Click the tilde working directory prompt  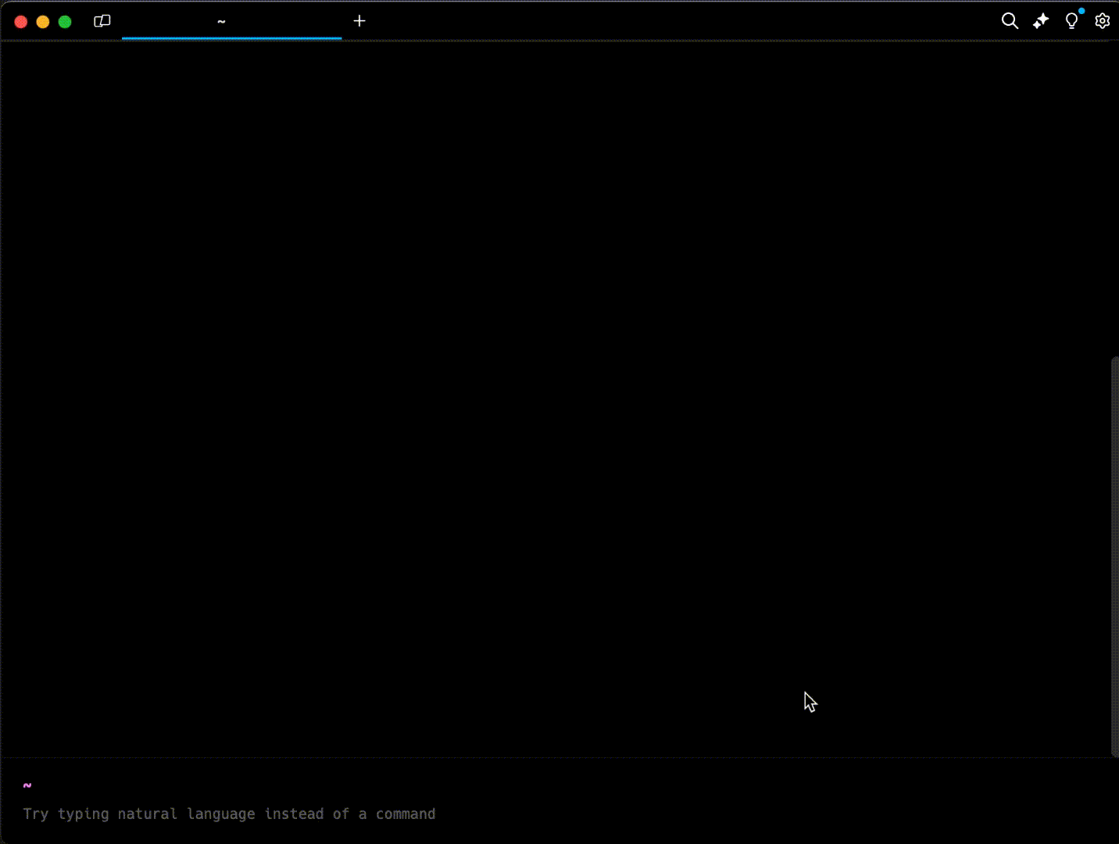pyautogui.click(x=27, y=785)
